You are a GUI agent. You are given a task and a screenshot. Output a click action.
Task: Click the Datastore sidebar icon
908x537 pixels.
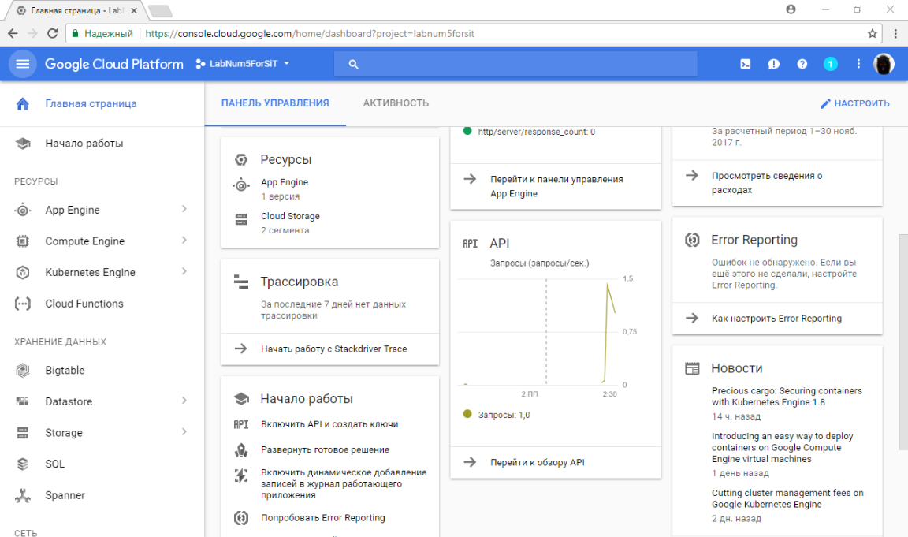point(23,401)
